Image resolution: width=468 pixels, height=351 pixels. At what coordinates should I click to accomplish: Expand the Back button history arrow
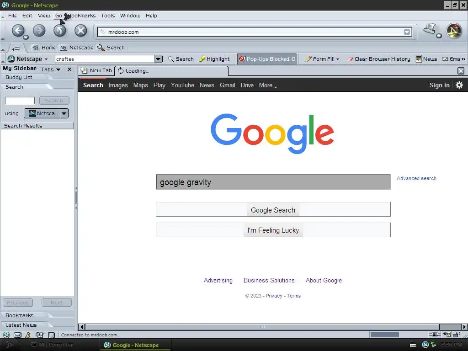click(x=26, y=37)
